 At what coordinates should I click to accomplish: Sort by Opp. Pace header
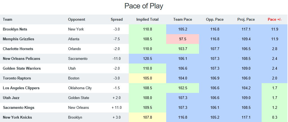[215, 19]
